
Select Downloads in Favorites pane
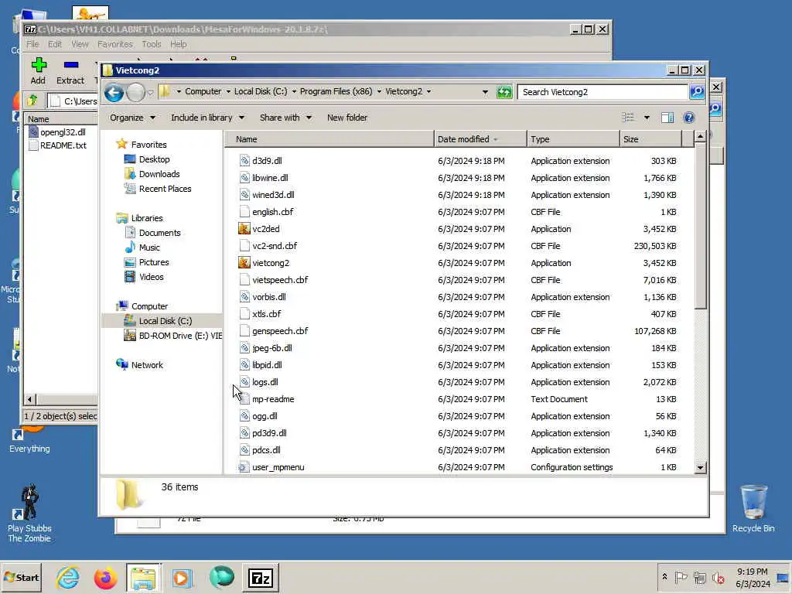159,174
